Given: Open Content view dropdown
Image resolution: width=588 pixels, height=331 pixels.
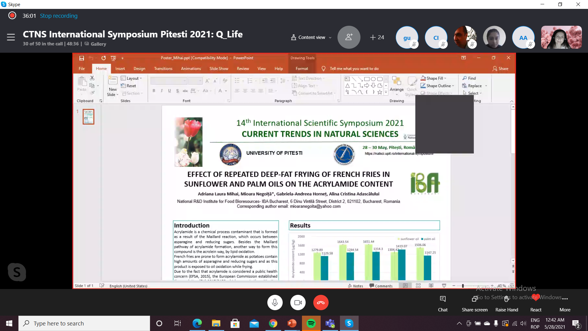Looking at the screenshot, I should click(x=311, y=37).
